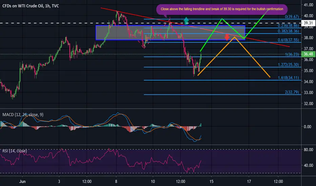Screen dimensions: 316x186
Task: Click the 34.00 price axis label
Action: [308, 82]
